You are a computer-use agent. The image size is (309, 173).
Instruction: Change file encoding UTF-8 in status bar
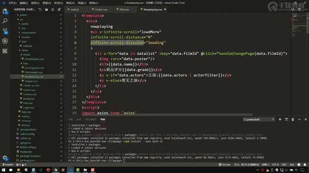275,164
